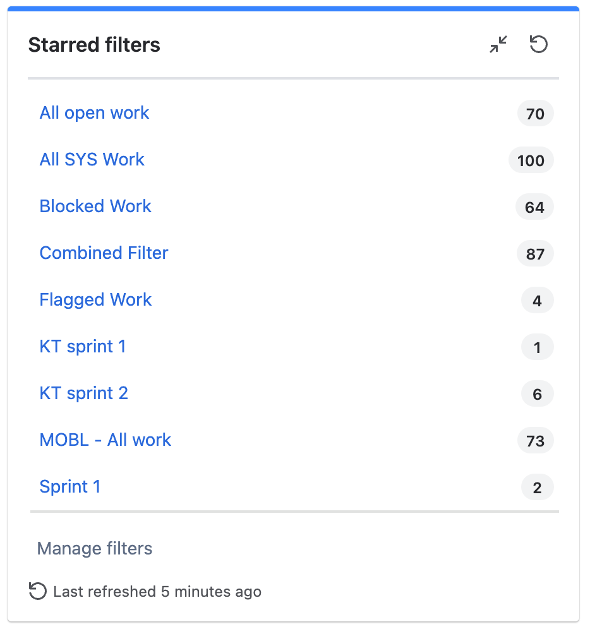
Task: Collapse the Starred filters gadget
Action: point(498,44)
